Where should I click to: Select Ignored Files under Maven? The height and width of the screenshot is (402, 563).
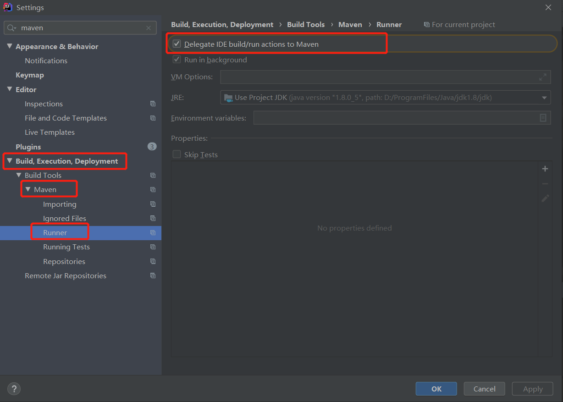pos(65,219)
